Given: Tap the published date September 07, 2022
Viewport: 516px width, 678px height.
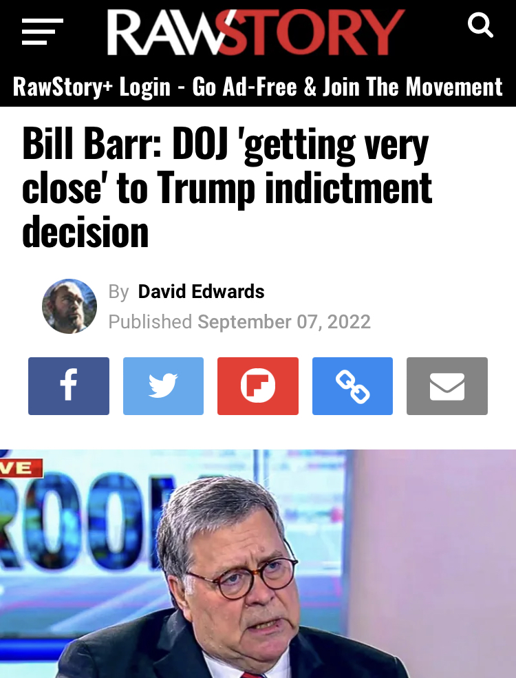Looking at the screenshot, I should [284, 321].
